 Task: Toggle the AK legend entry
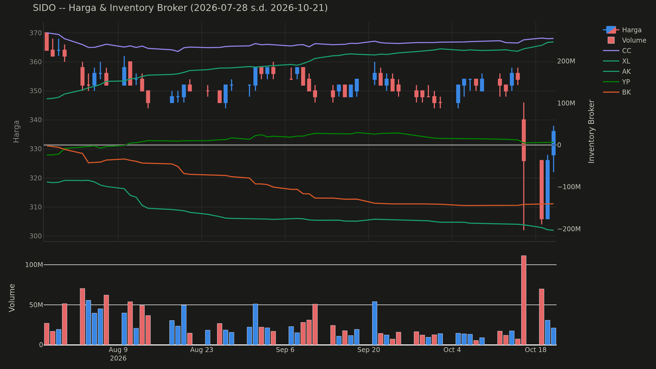coord(617,71)
